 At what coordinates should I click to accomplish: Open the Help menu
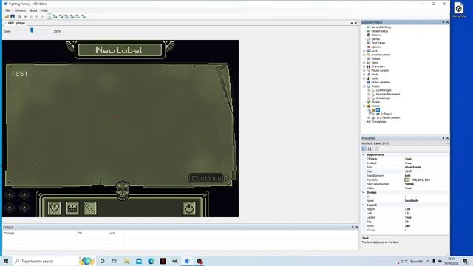(x=44, y=10)
